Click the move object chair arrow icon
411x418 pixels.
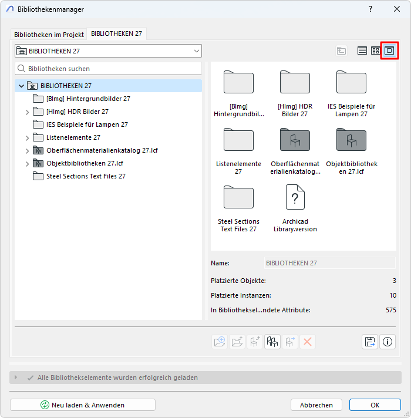click(290, 342)
